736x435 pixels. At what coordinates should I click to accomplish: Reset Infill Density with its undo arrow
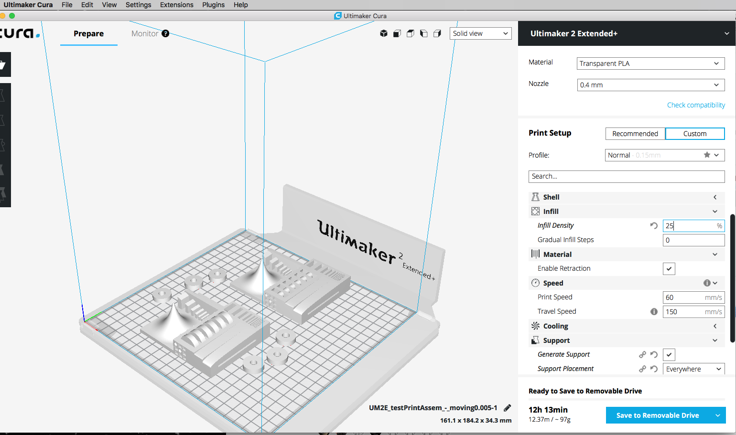click(654, 225)
